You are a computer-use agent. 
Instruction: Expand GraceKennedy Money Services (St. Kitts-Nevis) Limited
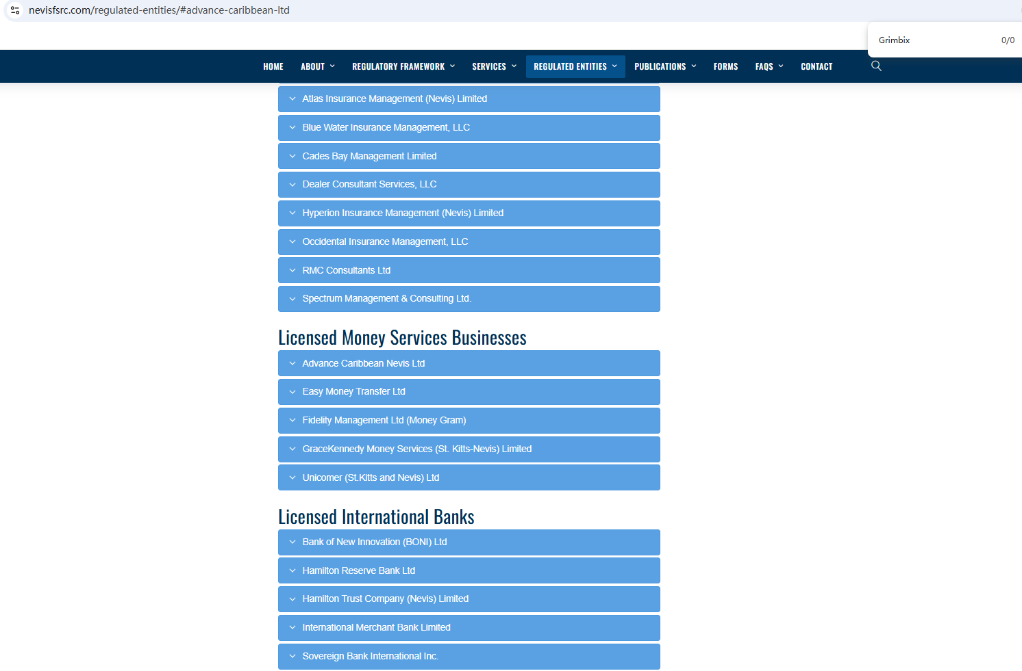tap(469, 449)
